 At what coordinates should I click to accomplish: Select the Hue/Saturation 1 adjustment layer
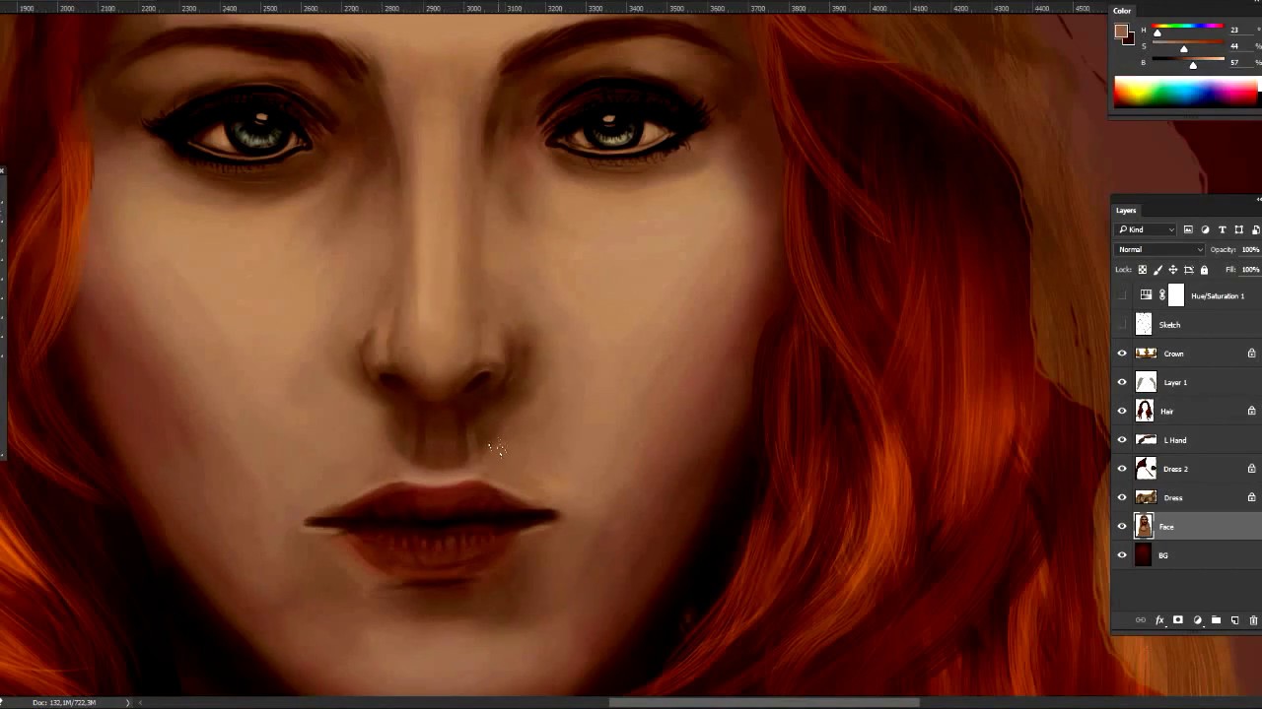(1217, 295)
